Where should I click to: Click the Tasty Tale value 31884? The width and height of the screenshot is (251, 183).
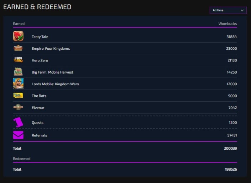pyautogui.click(x=232, y=37)
